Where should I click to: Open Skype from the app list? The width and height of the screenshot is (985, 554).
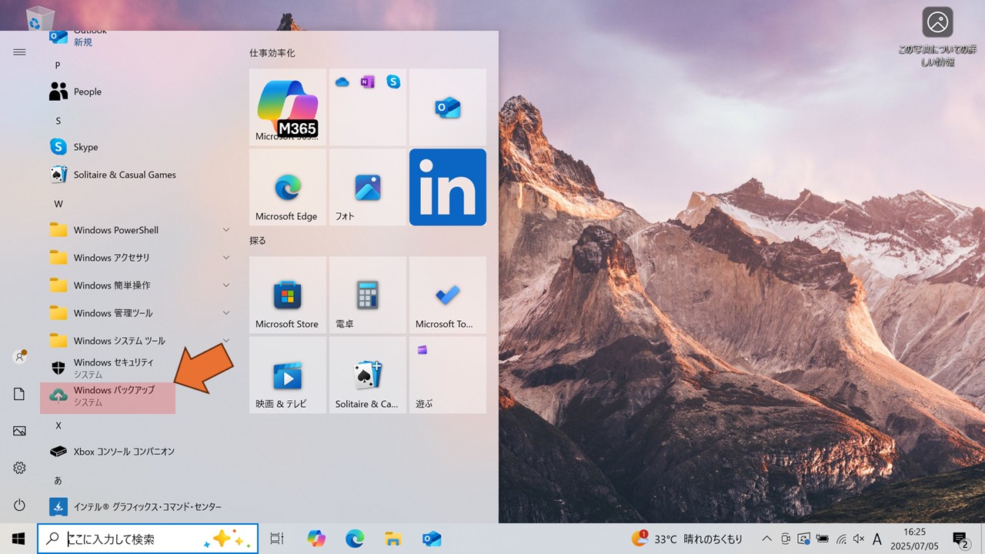pyautogui.click(x=85, y=147)
